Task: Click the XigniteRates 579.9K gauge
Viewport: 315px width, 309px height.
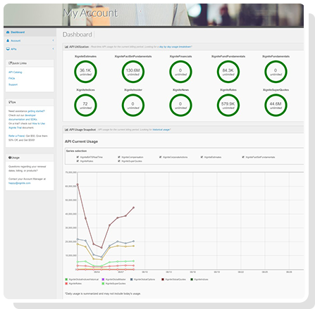Action: point(228,105)
